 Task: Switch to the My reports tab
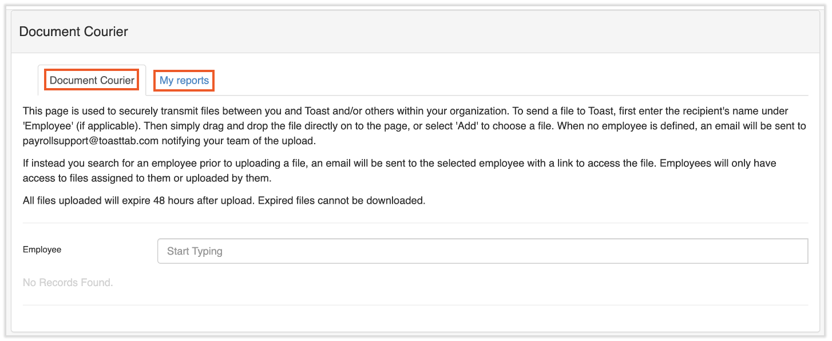(184, 81)
